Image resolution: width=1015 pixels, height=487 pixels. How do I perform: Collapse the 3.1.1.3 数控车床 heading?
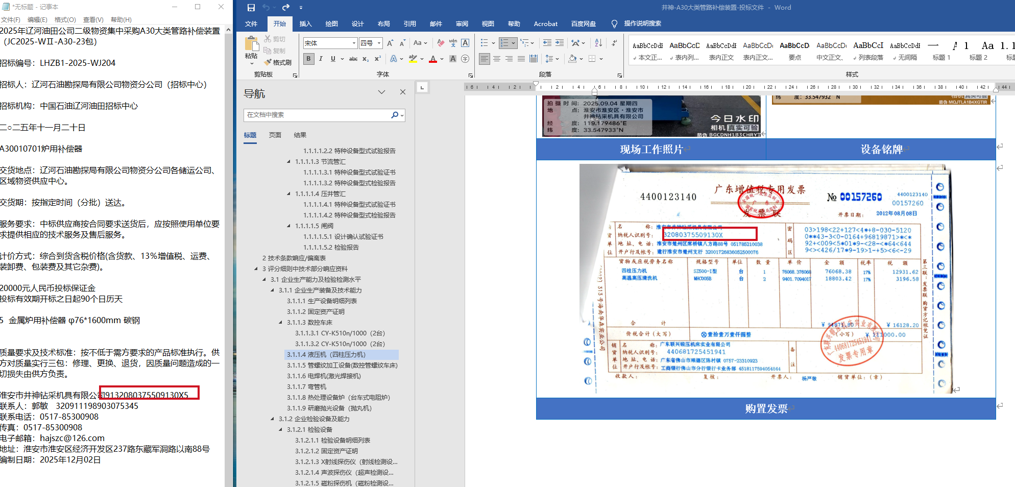(281, 323)
